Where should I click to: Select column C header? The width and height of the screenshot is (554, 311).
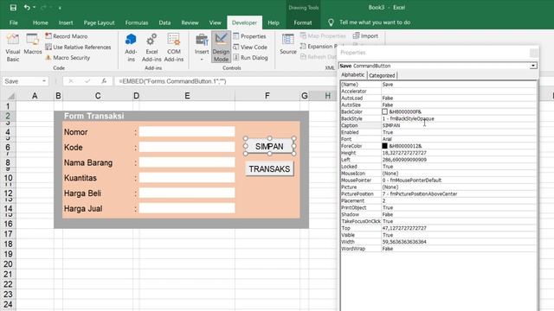point(98,96)
